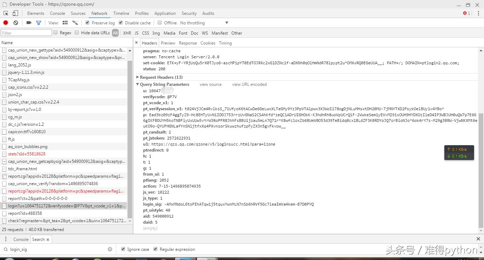Uncheck Regular expression search option
Screen dimensions: 484x260
coord(155,249)
